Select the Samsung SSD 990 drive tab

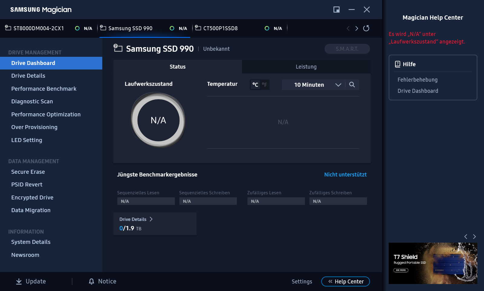click(x=145, y=28)
